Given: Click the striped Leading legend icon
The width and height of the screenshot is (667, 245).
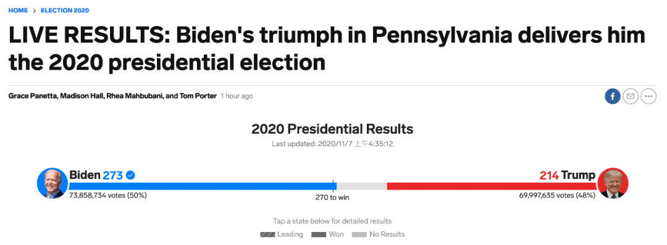Looking at the screenshot, I should point(267,235).
